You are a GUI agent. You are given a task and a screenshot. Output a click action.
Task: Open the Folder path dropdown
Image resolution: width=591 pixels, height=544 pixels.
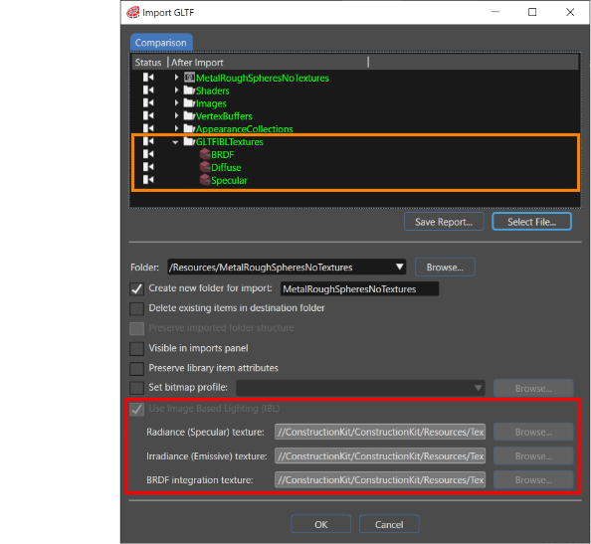coord(400,268)
